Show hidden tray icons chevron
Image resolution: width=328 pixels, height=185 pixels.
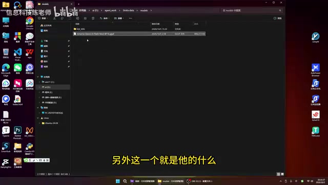pos(280,181)
